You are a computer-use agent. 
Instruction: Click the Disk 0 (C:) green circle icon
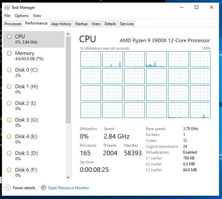[9, 70]
